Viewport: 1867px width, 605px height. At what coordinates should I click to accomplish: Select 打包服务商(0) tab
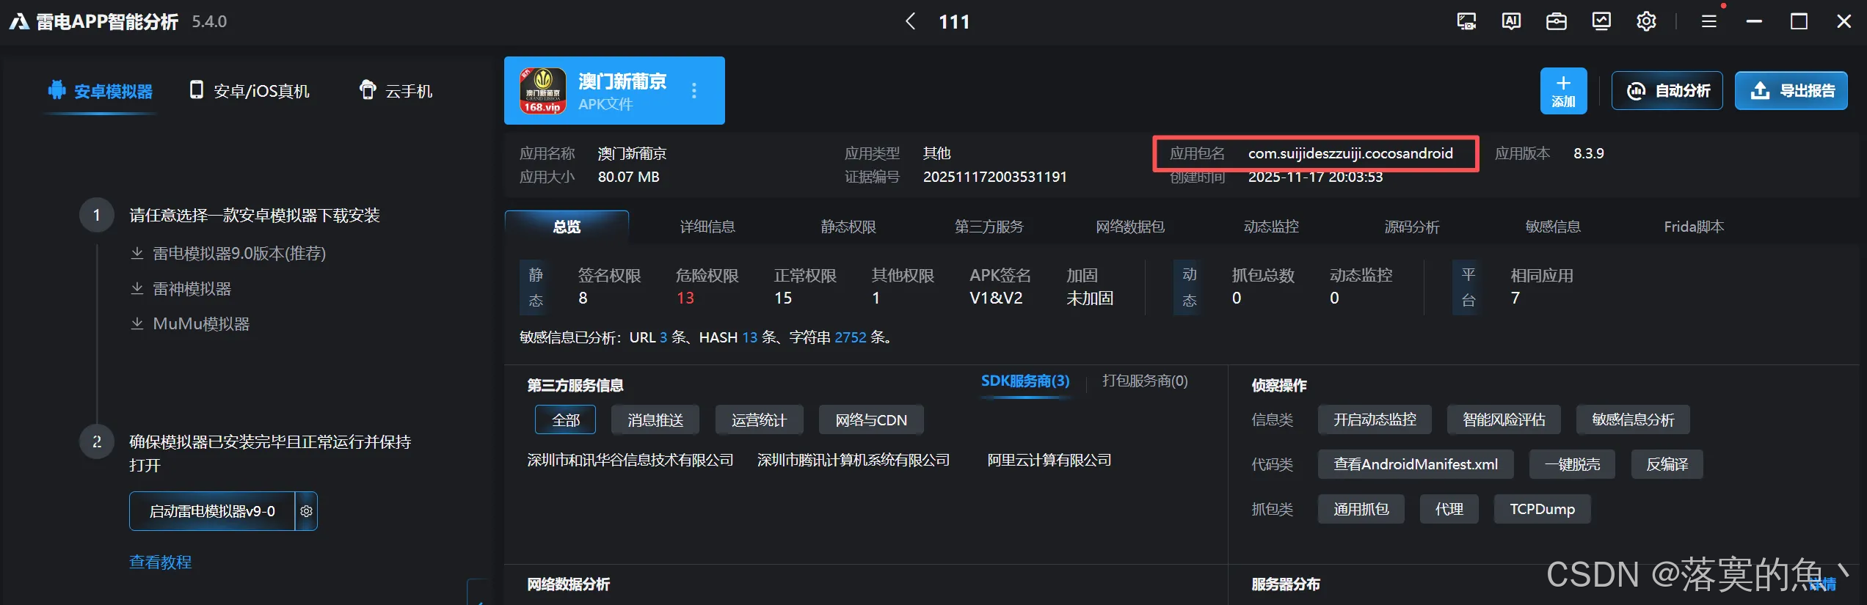(x=1145, y=381)
